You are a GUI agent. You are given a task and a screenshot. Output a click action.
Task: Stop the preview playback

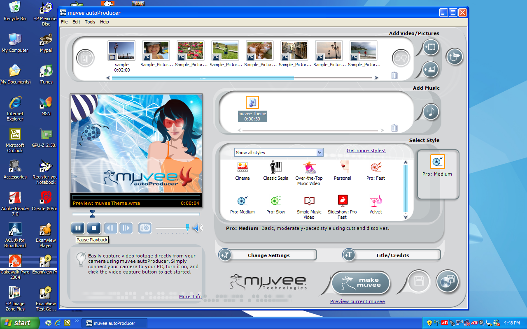[x=94, y=228]
